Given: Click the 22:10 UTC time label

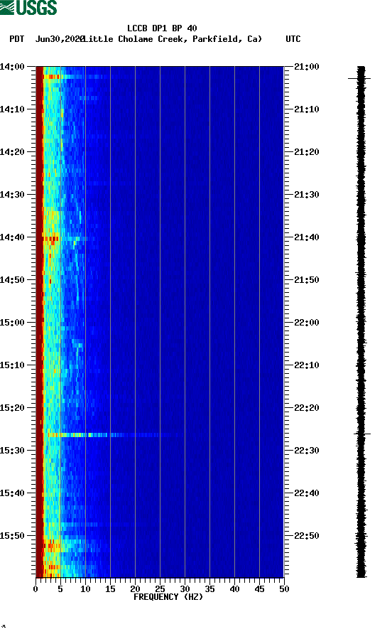Looking at the screenshot, I should (x=307, y=365).
